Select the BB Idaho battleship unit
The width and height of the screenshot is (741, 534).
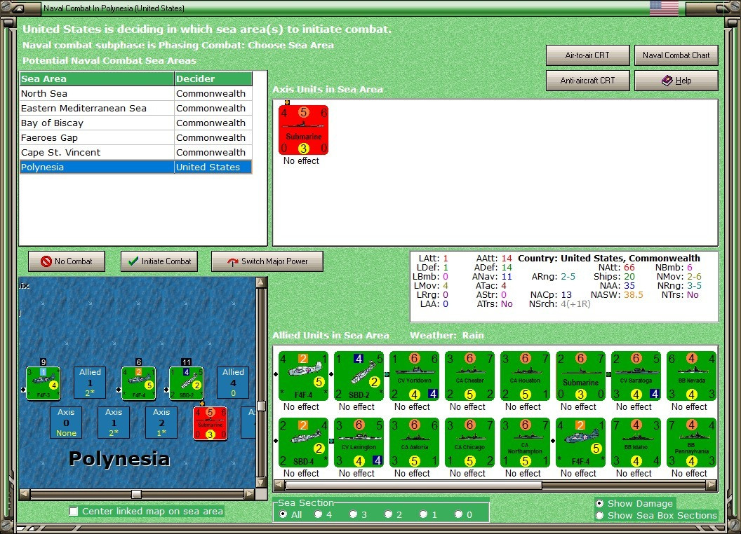pyautogui.click(x=636, y=442)
